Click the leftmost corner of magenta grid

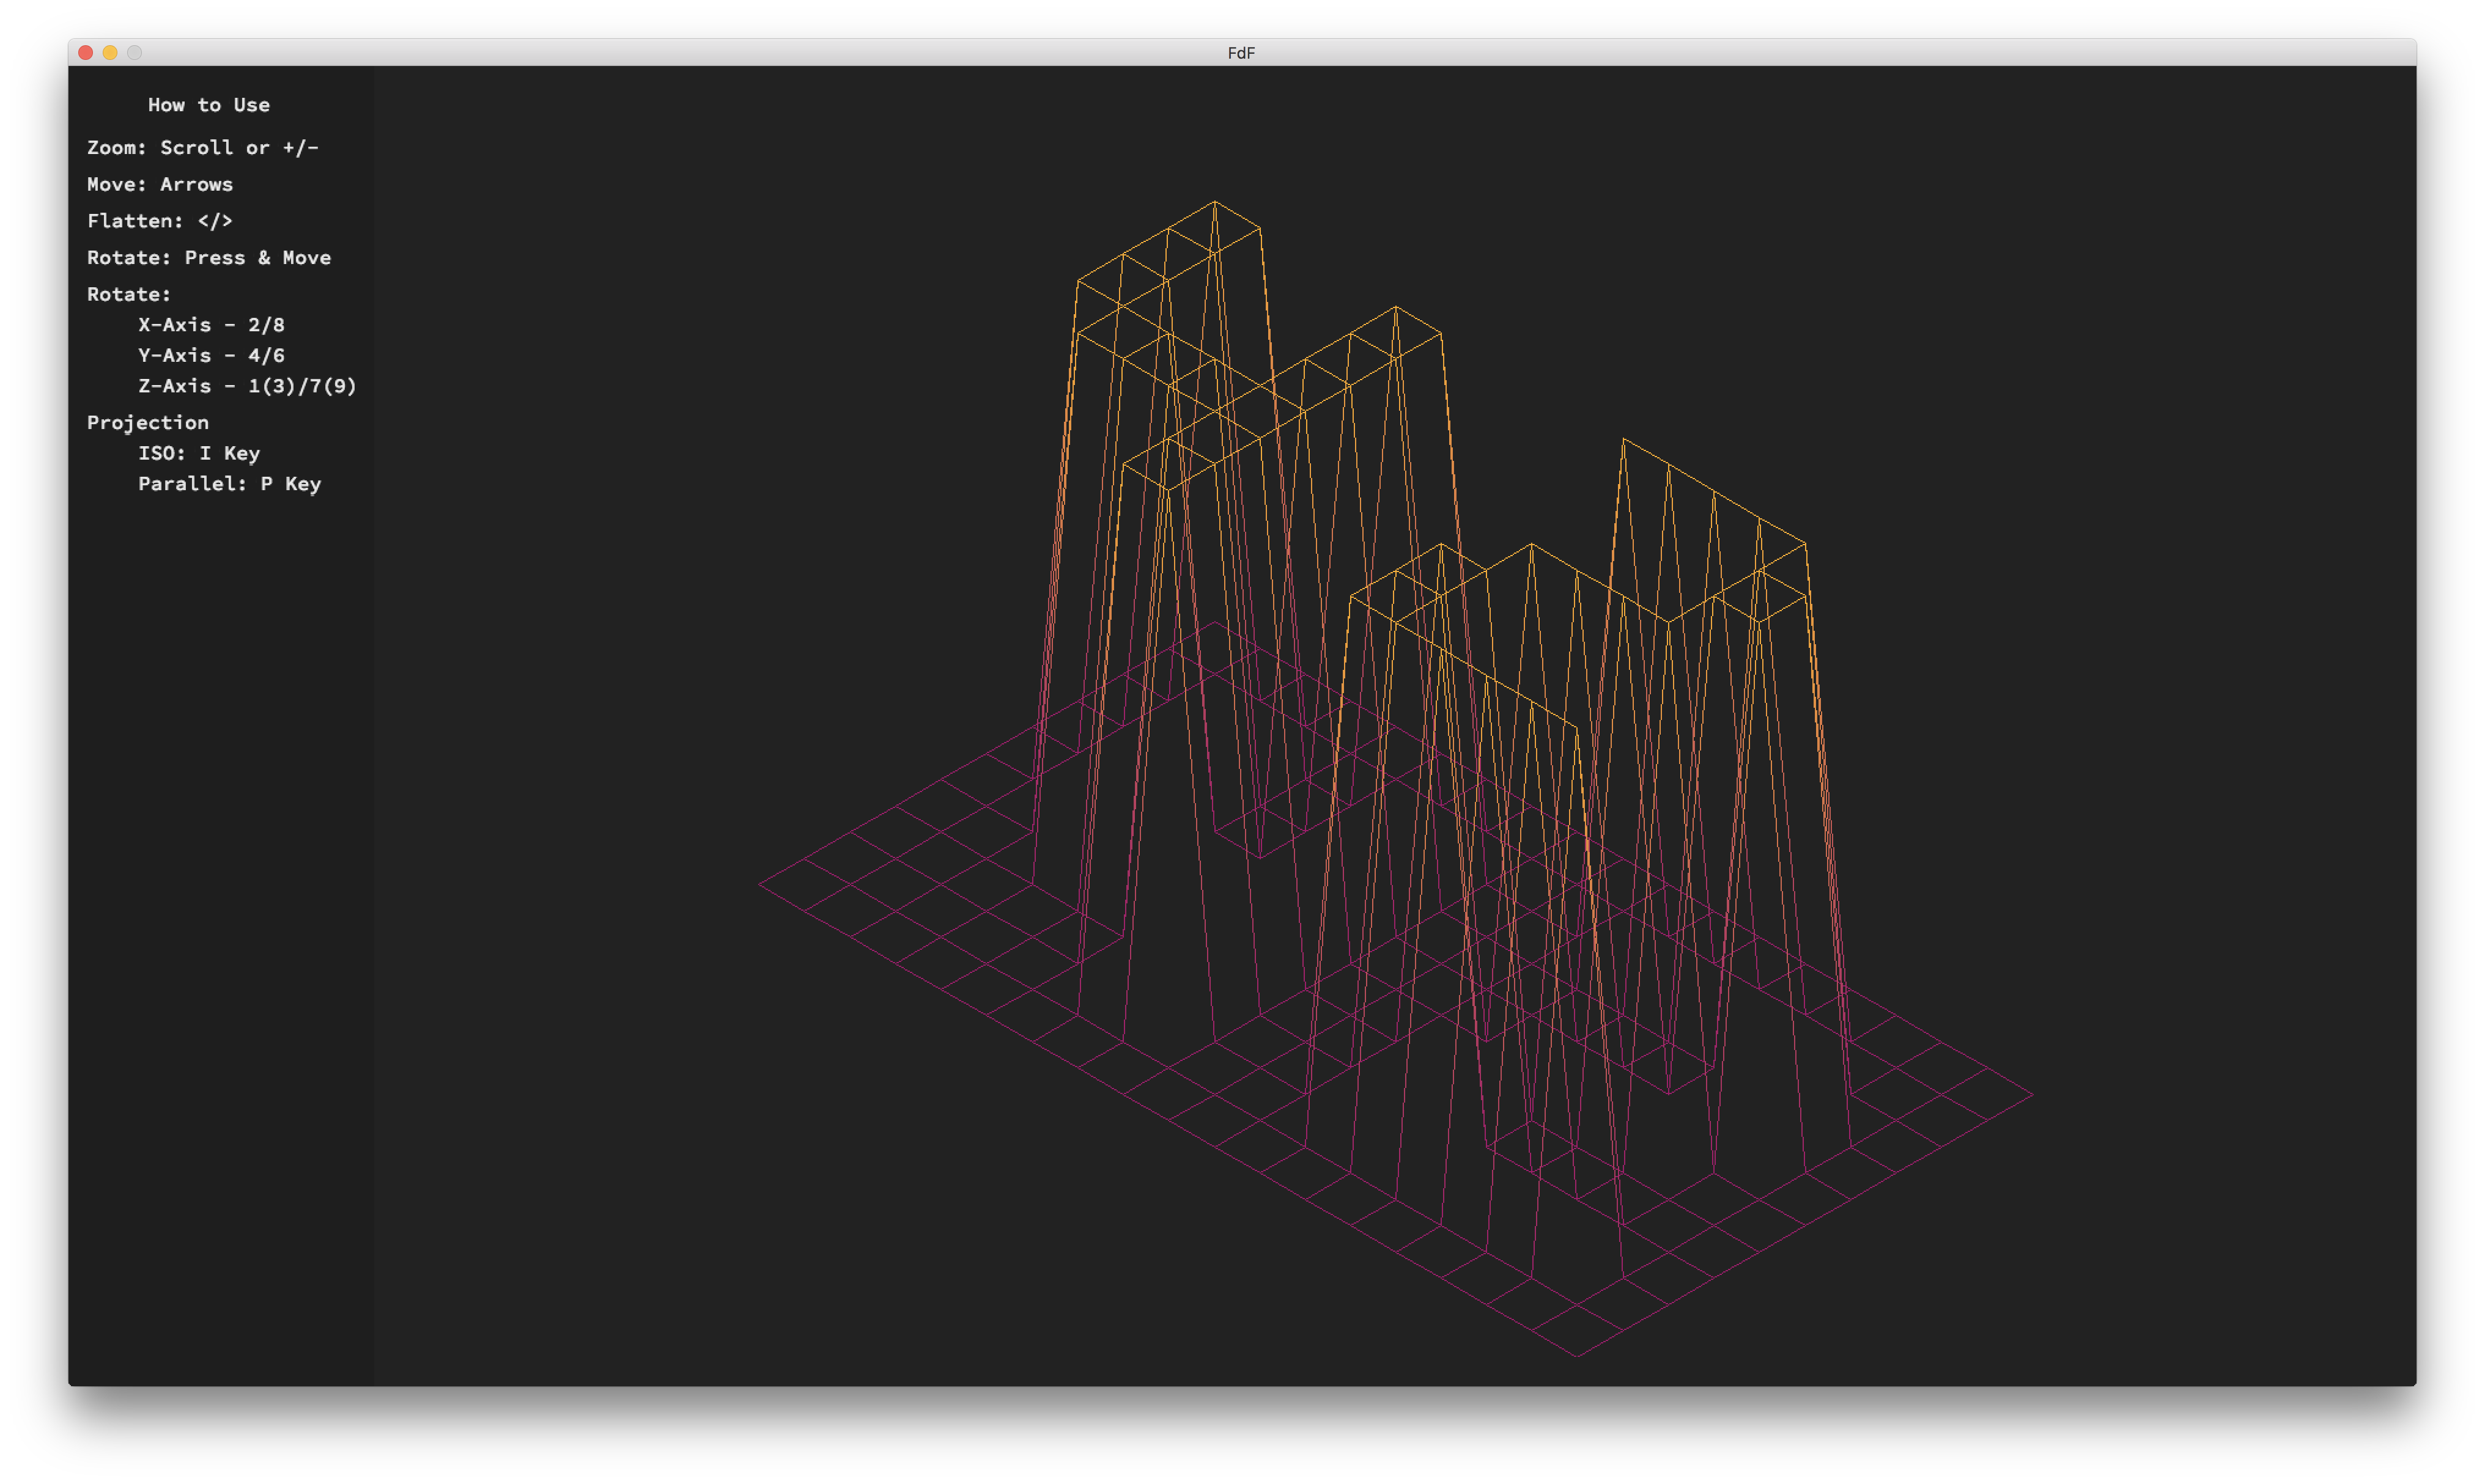760,884
